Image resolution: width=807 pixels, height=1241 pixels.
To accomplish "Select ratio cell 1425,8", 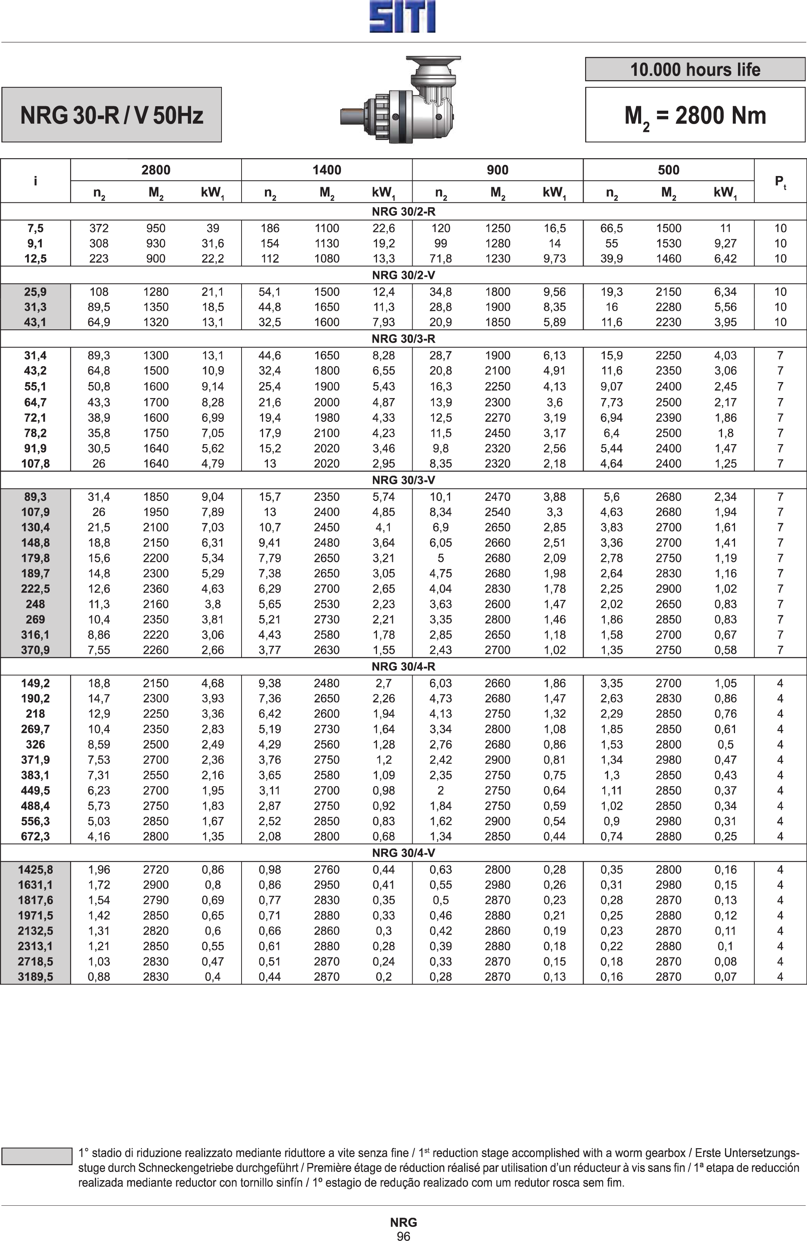I will tap(35, 870).
